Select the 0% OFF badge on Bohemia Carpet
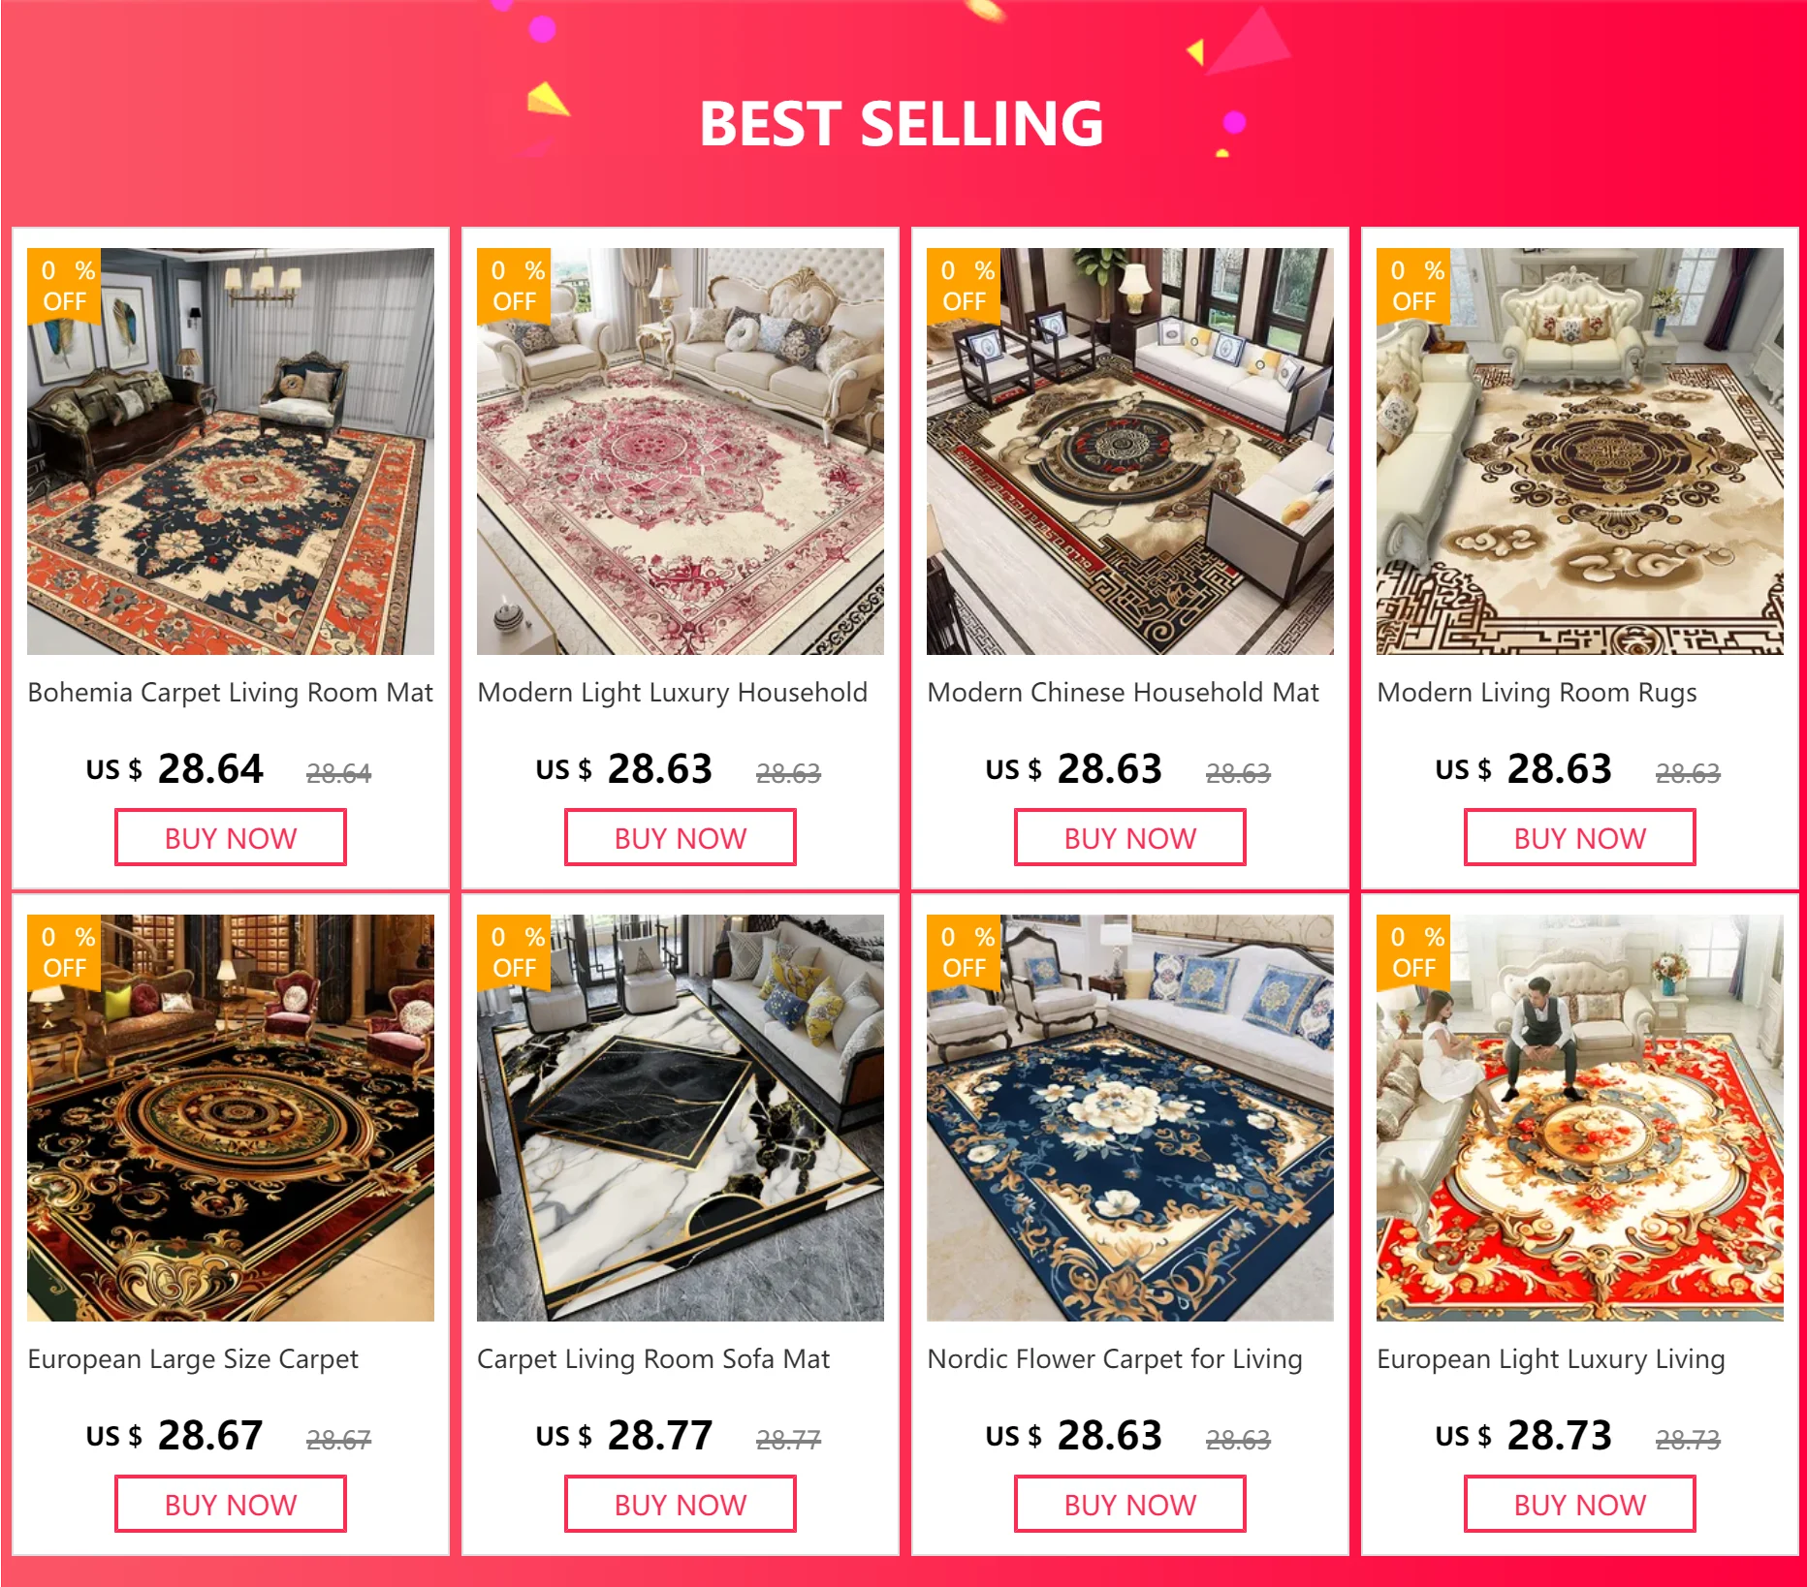This screenshot has height=1587, width=1807. tap(64, 286)
